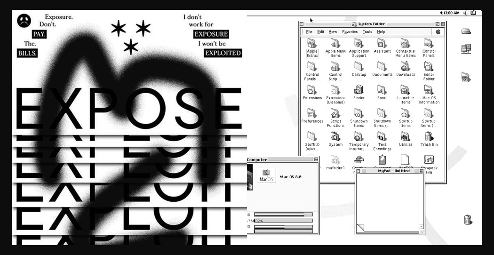Viewport: 494px width, 255px height.
Task: Click the "Mac OS 8.0" label
Action: [x=290, y=177]
